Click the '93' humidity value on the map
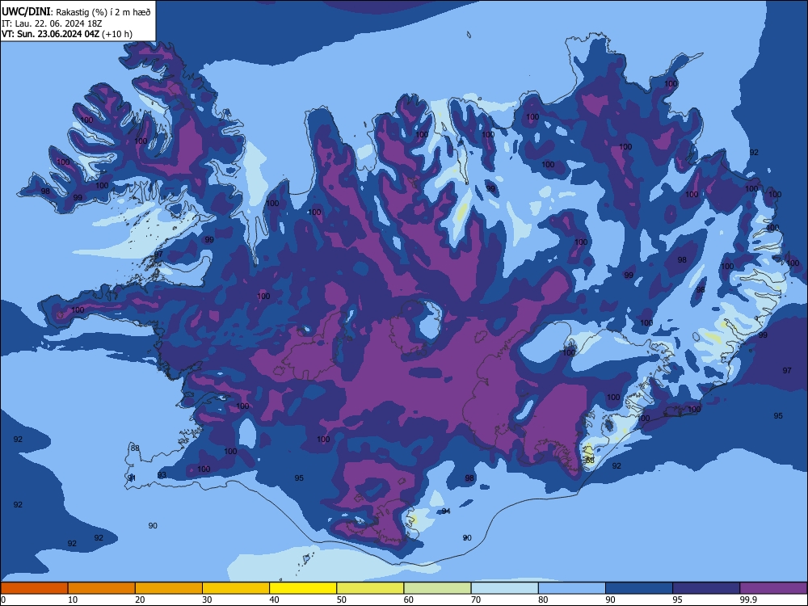 pos(162,475)
